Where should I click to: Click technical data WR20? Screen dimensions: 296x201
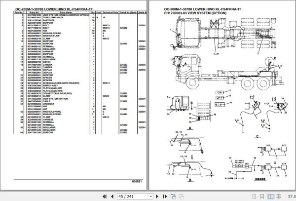point(106,96)
